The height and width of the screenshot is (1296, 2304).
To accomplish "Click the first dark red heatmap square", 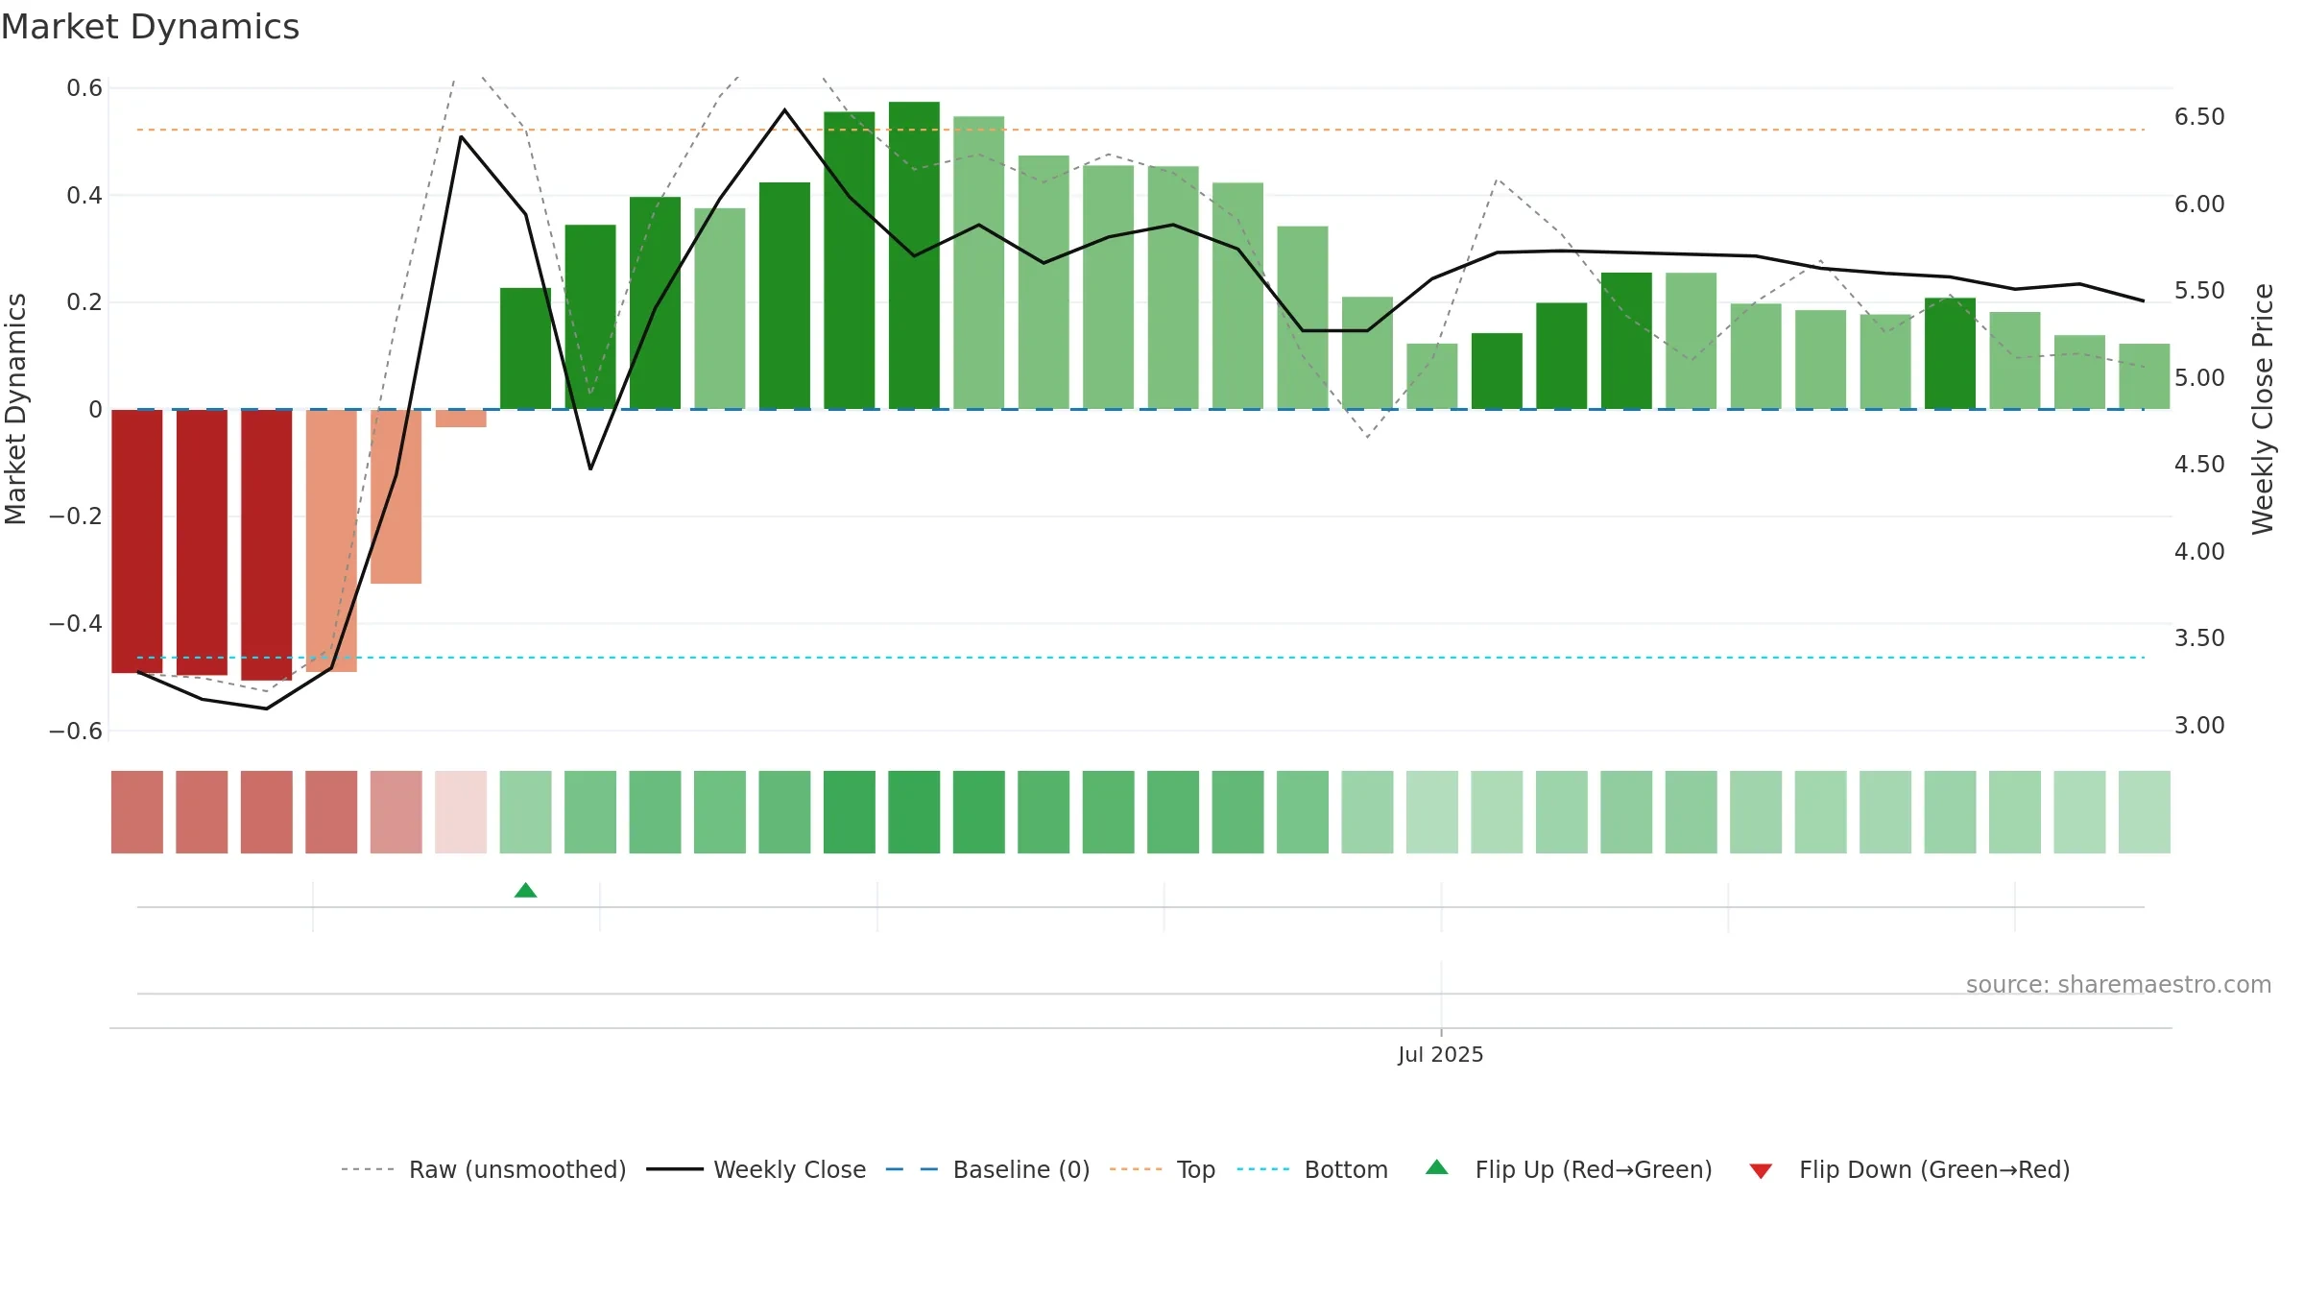I will 137,812.
